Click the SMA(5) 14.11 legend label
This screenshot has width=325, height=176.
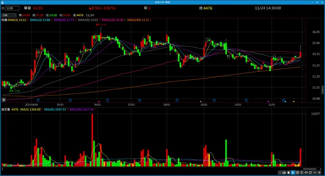tap(17, 20)
